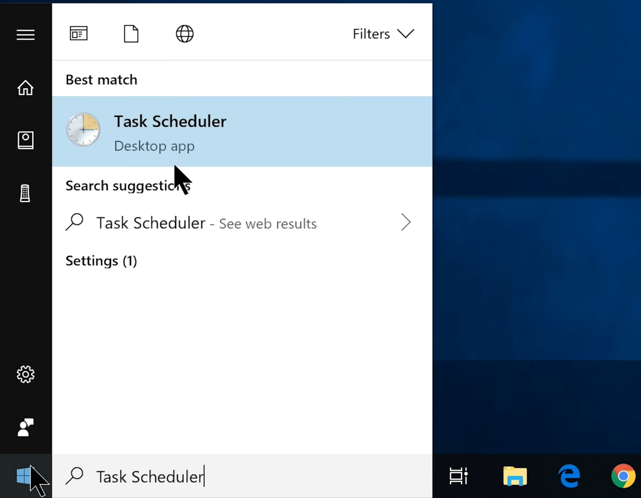Open Cortana Home in the sidebar
The image size is (641, 498).
coord(25,87)
